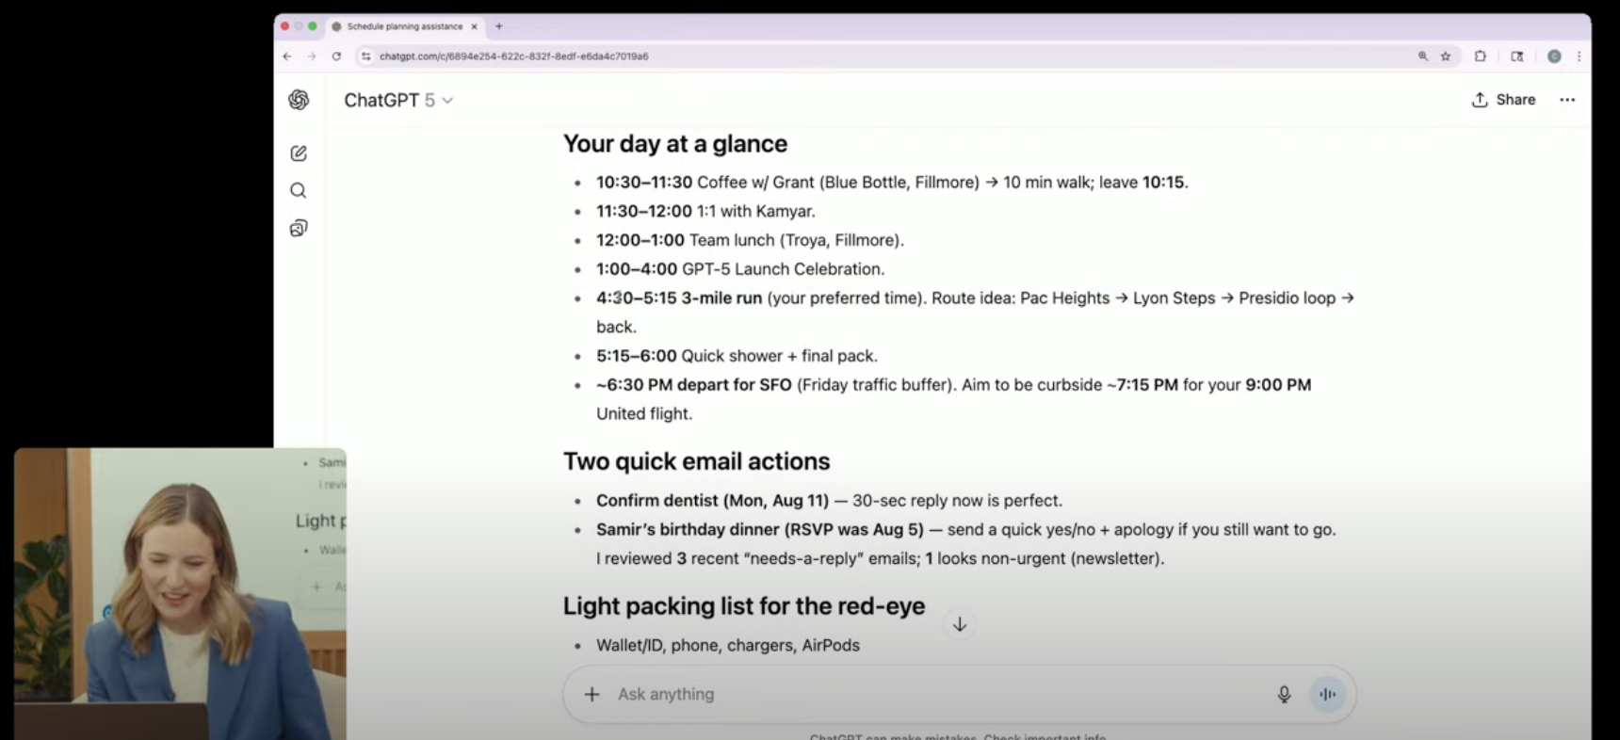Open a new browser tab
Screen dimensions: 1620x740
[x=499, y=26]
